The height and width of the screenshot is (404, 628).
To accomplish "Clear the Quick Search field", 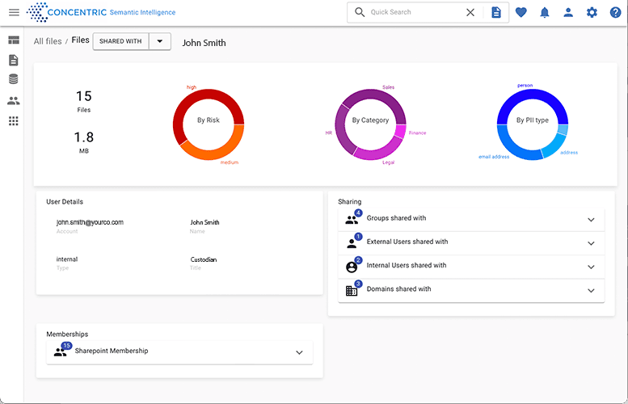I will [470, 12].
